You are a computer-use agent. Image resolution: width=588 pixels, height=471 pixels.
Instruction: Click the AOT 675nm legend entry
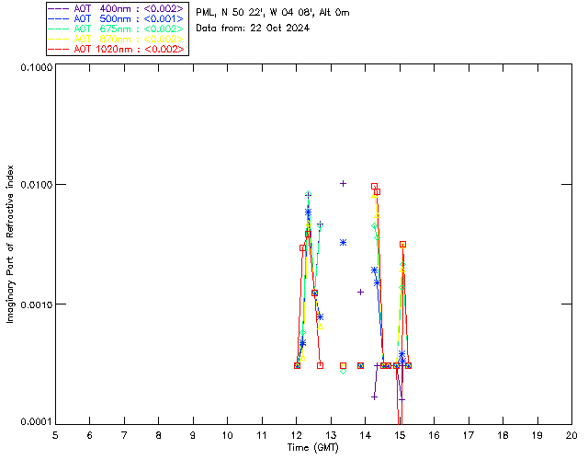pos(116,29)
